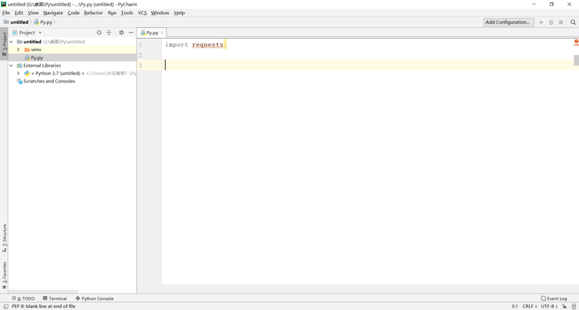
Task: Click the Search Everywhere magnifier icon
Action: click(573, 22)
